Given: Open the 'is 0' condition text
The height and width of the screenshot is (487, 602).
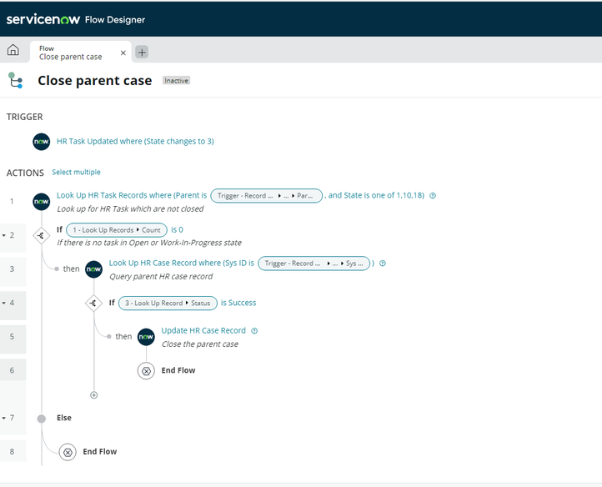Looking at the screenshot, I should tap(177, 229).
